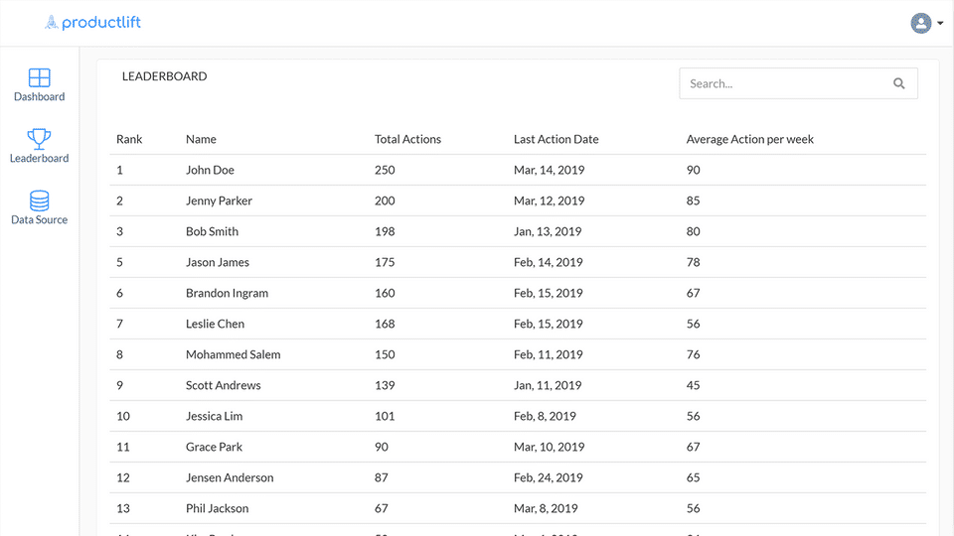
Task: Focus the Search input field
Action: click(798, 83)
